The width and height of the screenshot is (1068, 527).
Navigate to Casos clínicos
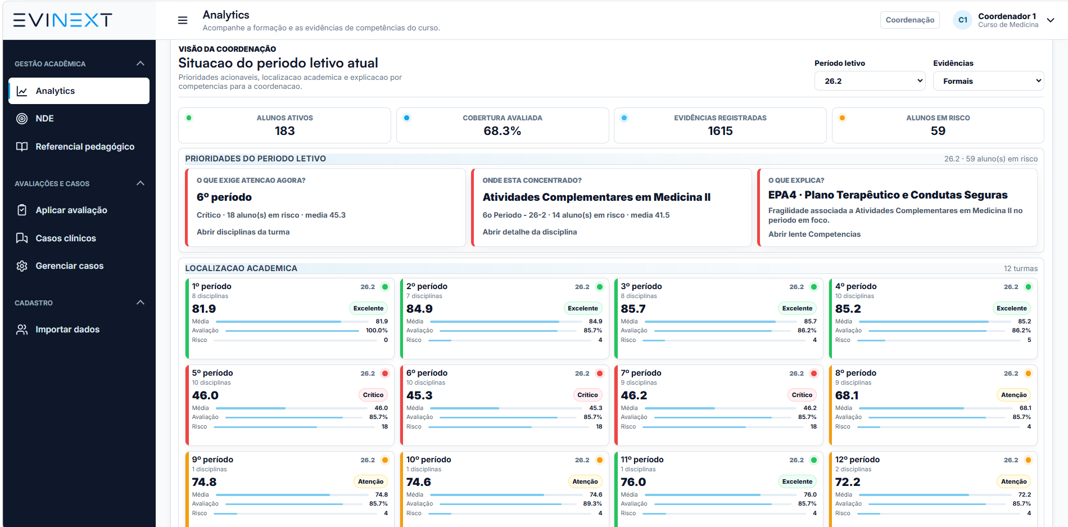pos(79,238)
